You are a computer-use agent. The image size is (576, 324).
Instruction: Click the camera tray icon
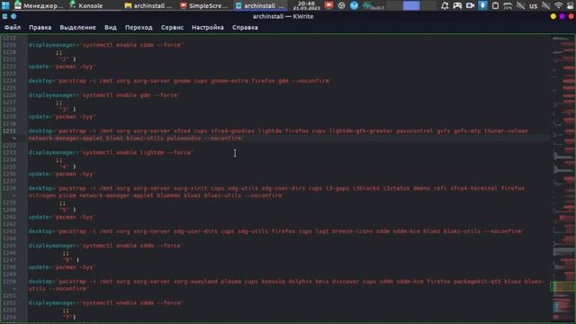(x=470, y=5)
